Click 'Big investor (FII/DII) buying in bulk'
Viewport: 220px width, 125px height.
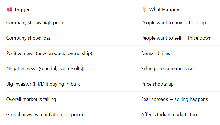click(x=43, y=84)
